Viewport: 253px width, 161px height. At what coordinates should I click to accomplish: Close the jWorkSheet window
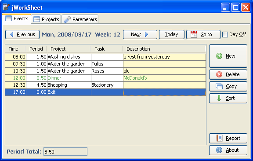point(246,7)
